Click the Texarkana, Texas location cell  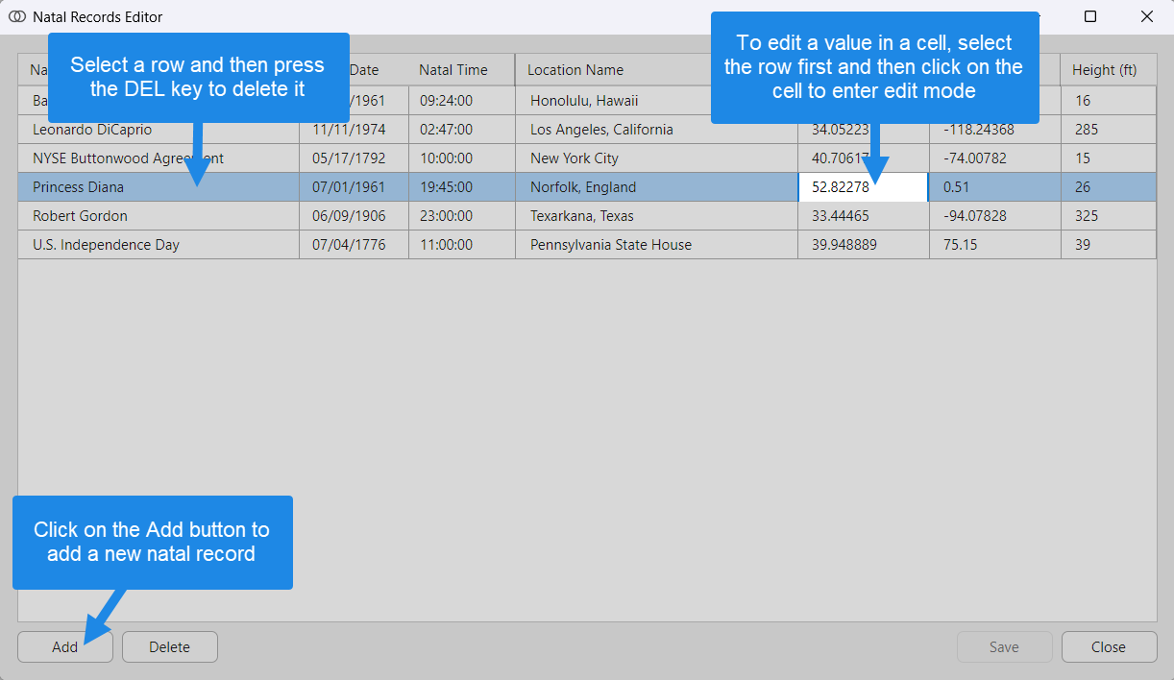[x=581, y=216]
